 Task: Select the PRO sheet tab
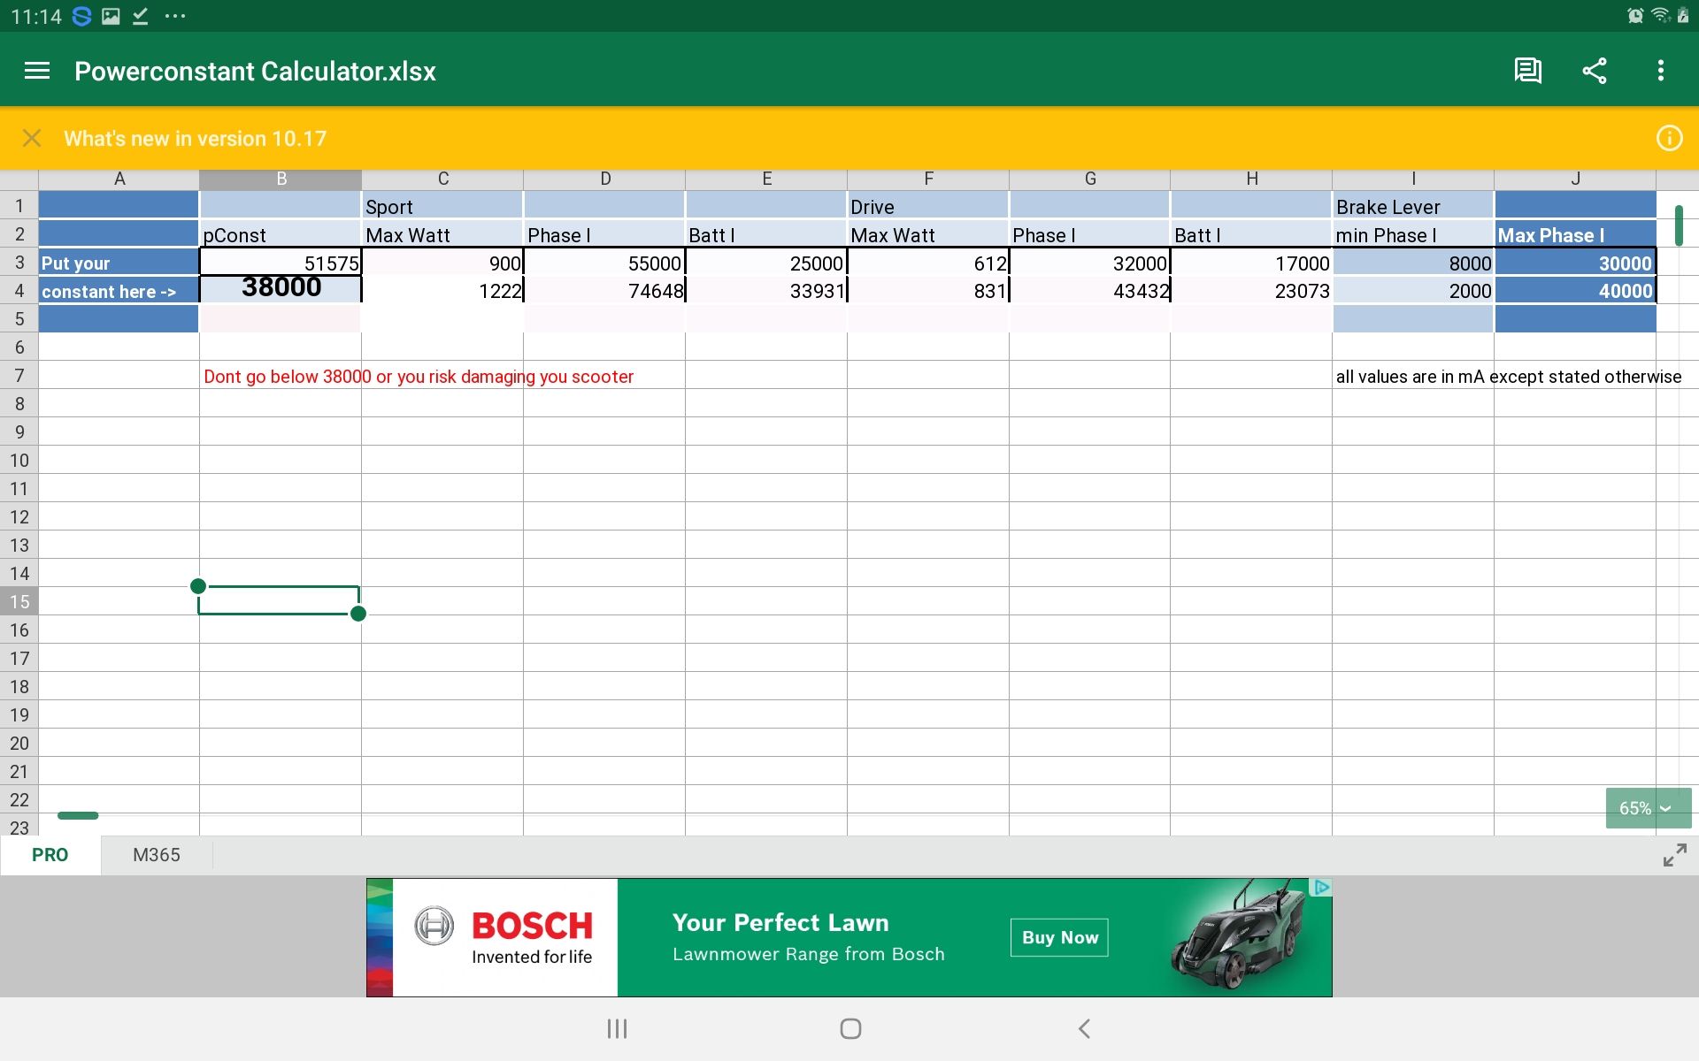50,855
